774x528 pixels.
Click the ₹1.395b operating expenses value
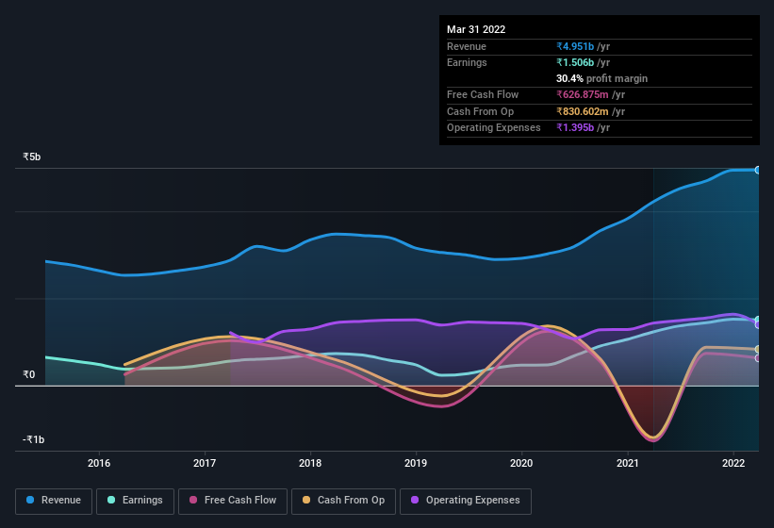pos(575,127)
